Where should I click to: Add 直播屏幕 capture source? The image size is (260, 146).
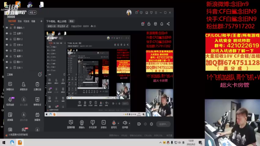pos(71,124)
